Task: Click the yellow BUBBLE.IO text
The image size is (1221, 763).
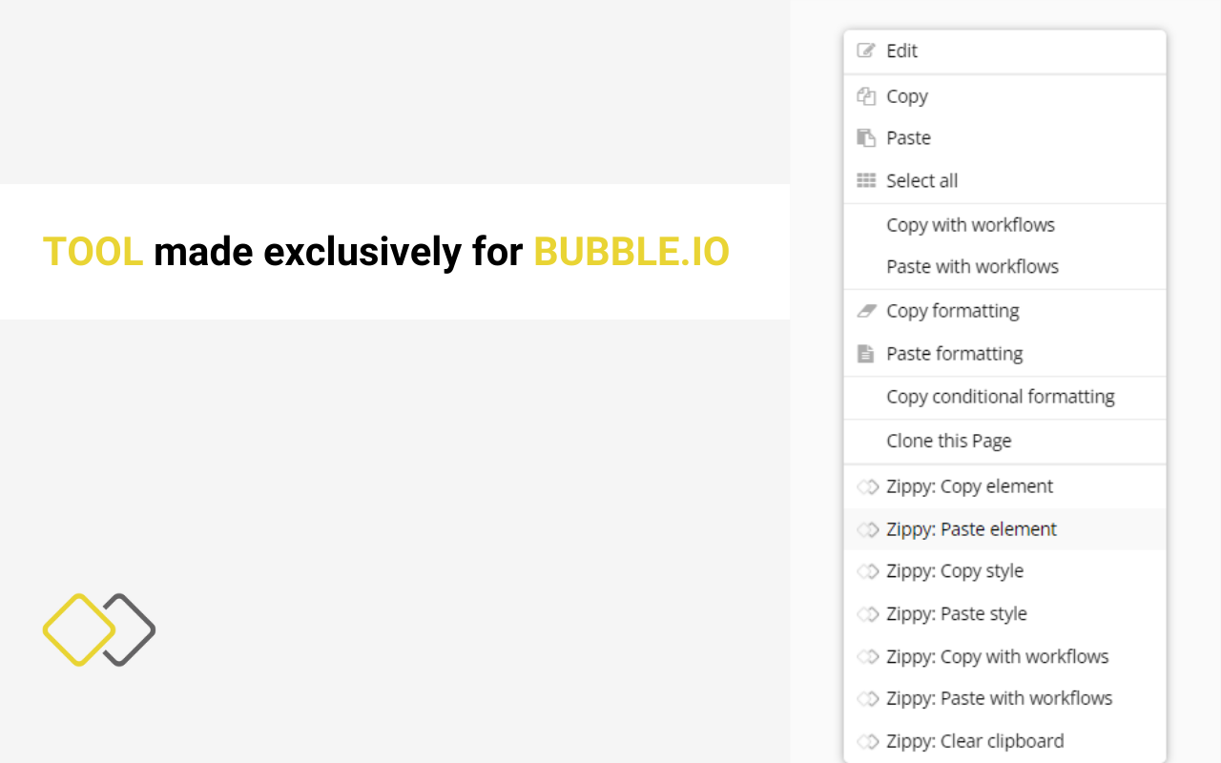Action: [631, 252]
